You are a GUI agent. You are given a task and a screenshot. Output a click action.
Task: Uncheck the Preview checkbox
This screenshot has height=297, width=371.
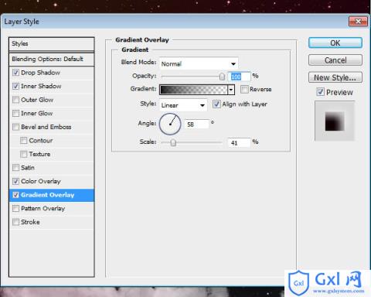pos(320,92)
